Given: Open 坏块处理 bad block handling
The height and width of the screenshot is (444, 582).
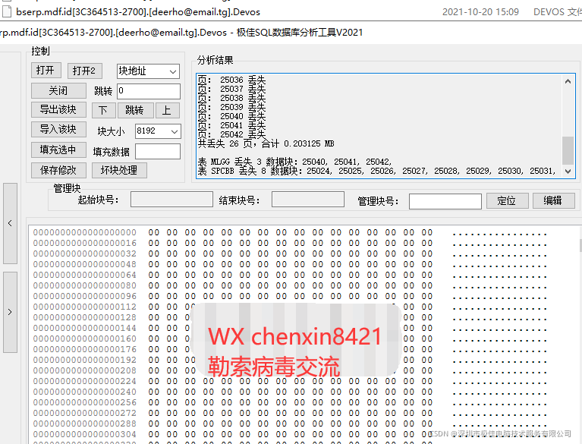Looking at the screenshot, I should click(118, 170).
